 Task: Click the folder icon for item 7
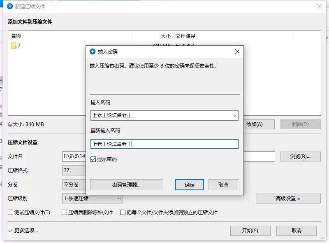(x=14, y=45)
